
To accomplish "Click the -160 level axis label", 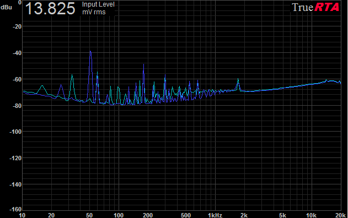I will tap(15, 209).
